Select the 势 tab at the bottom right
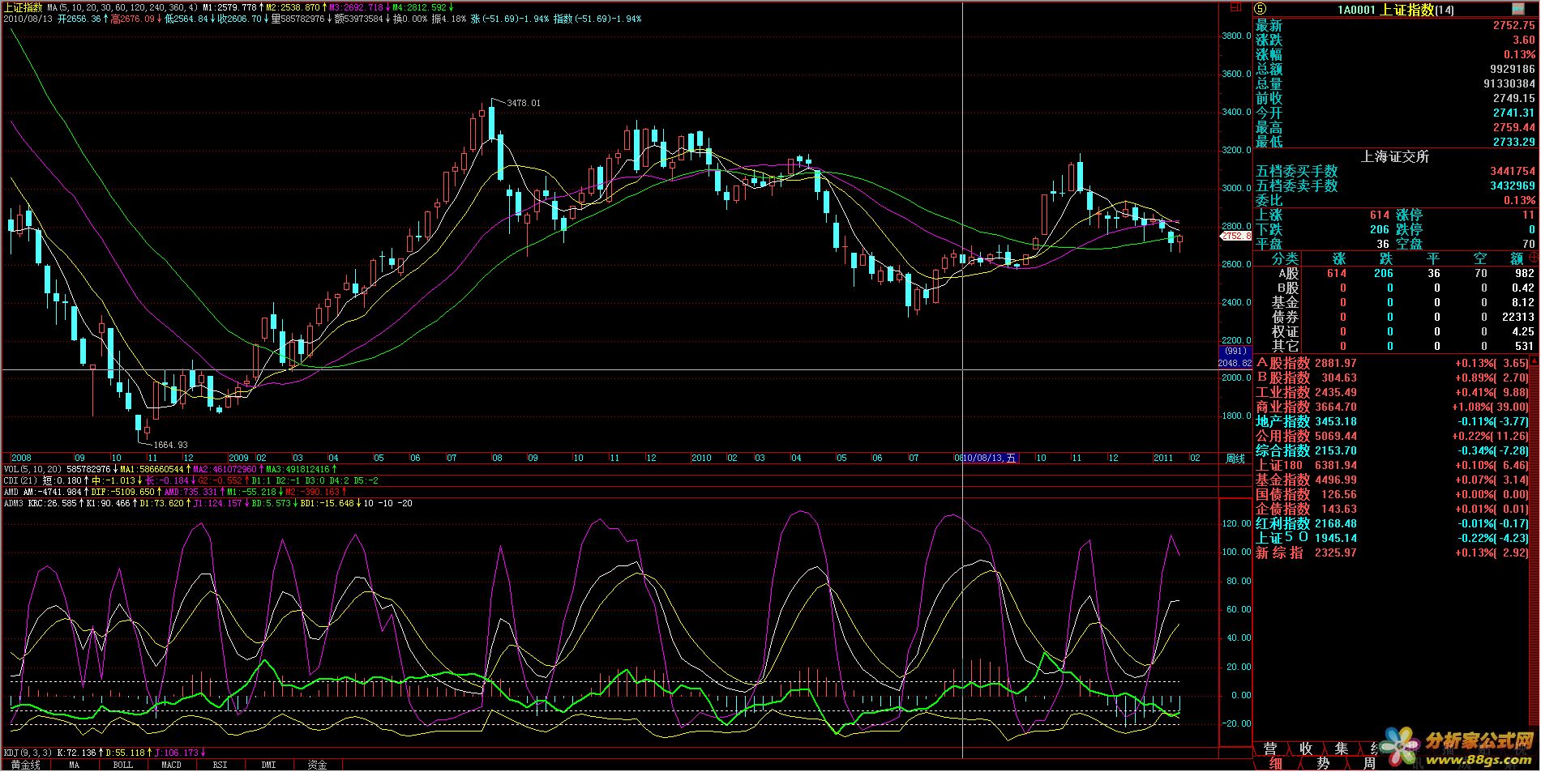This screenshot has width=1541, height=772. (1323, 764)
